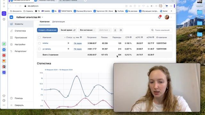The height and width of the screenshot is (115, 205).
Task: Open the red Yandex icon in browser sidebar
Action: (x=4, y=55)
